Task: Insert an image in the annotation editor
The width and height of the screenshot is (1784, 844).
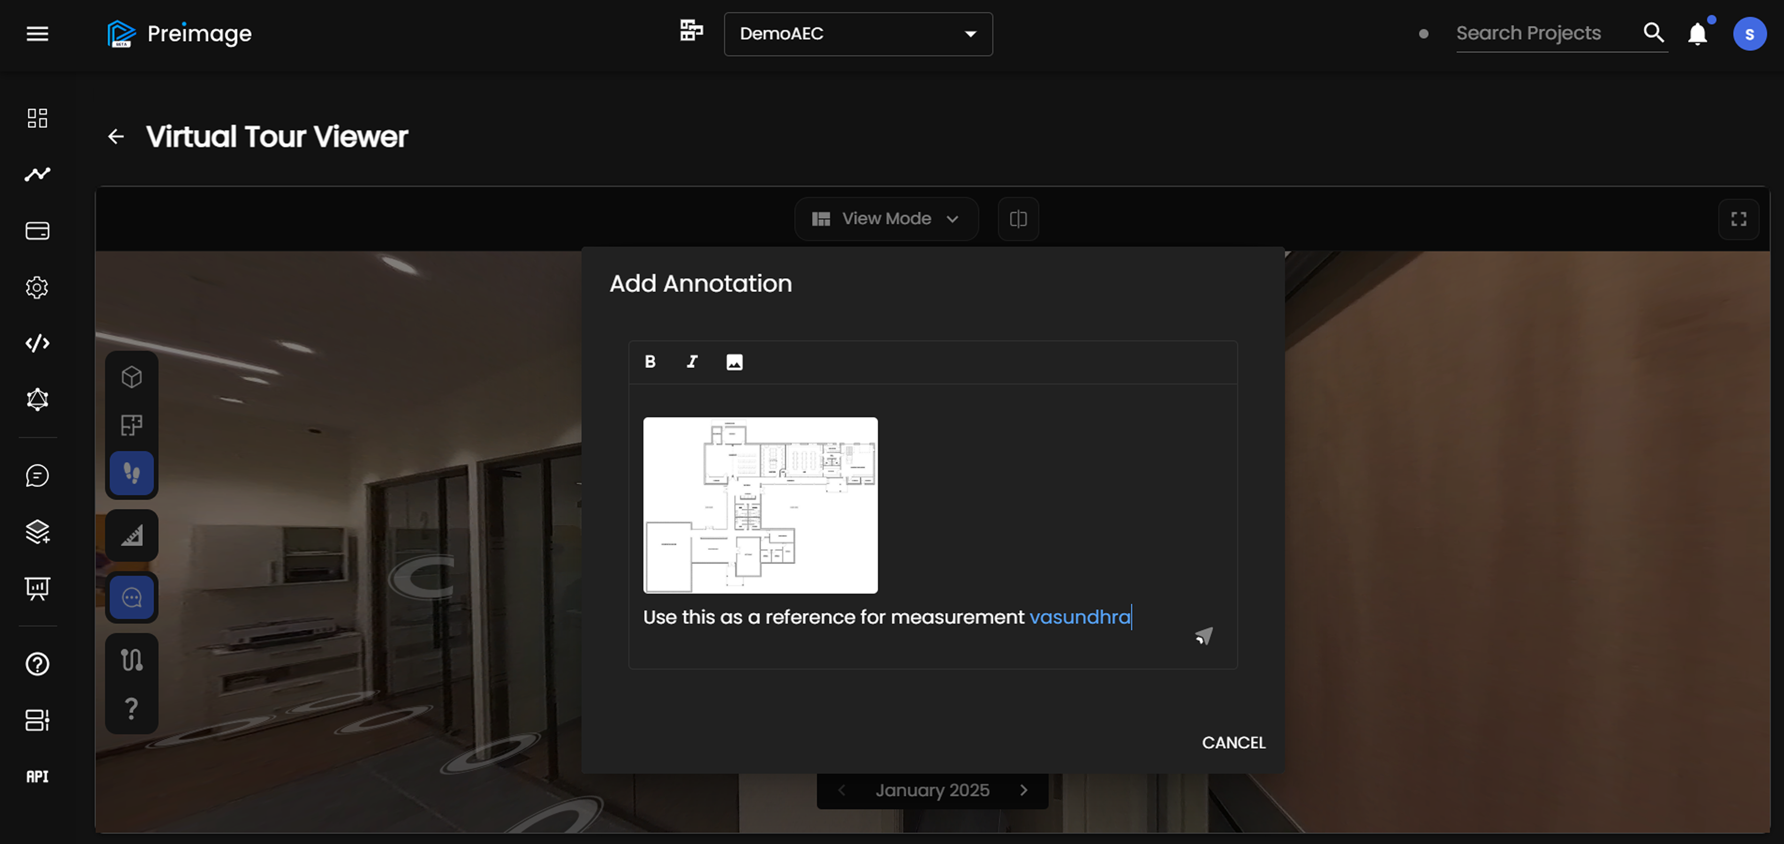Action: pyautogui.click(x=734, y=362)
